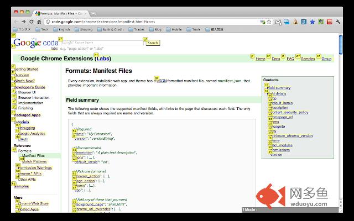Click the Search button

tap(153, 43)
